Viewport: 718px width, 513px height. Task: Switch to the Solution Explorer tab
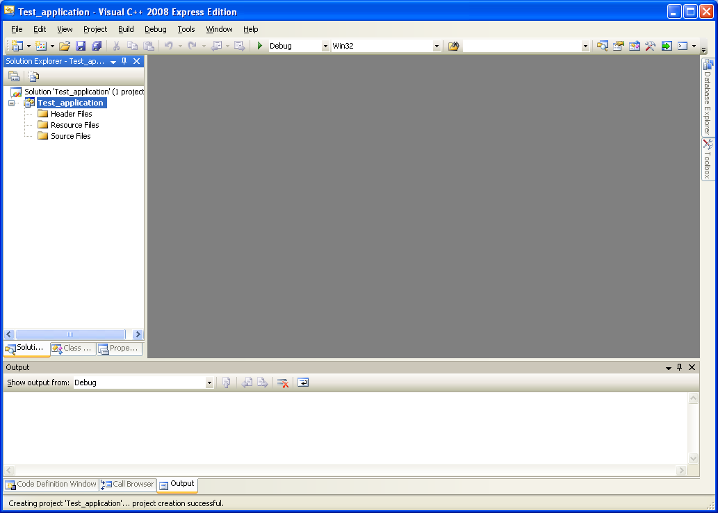[x=27, y=348]
